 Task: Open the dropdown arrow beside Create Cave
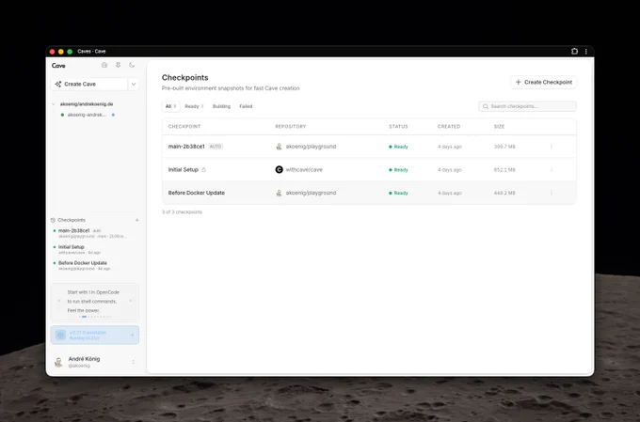(134, 84)
